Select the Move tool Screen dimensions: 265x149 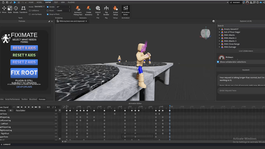pos(4,10)
